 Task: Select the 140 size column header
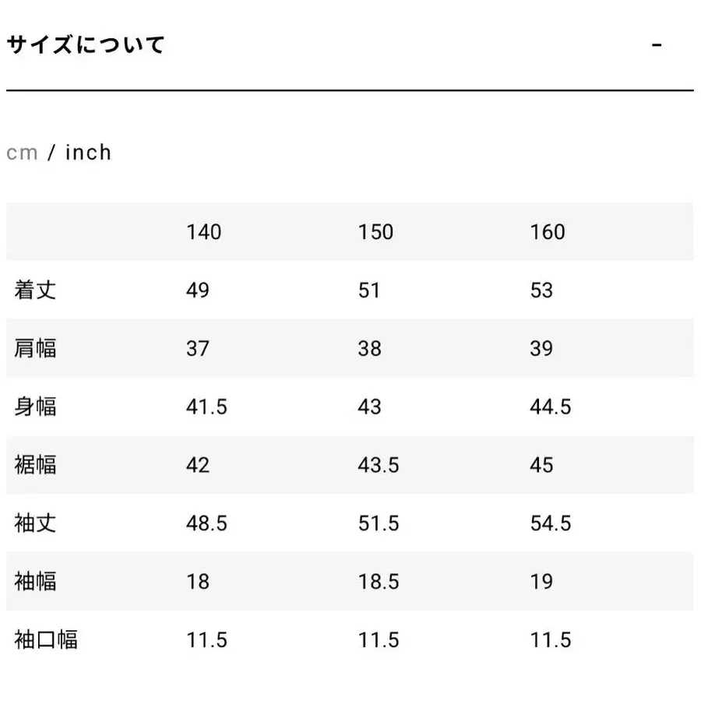pos(203,232)
